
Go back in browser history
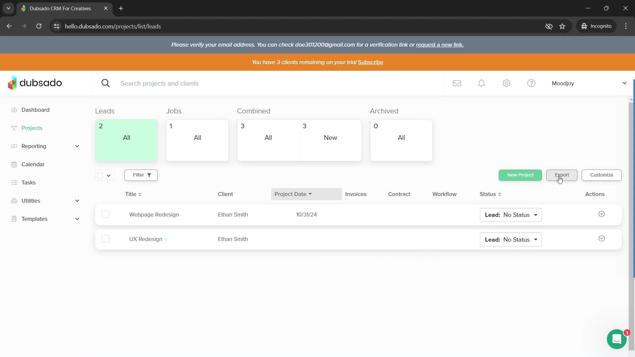9,26
